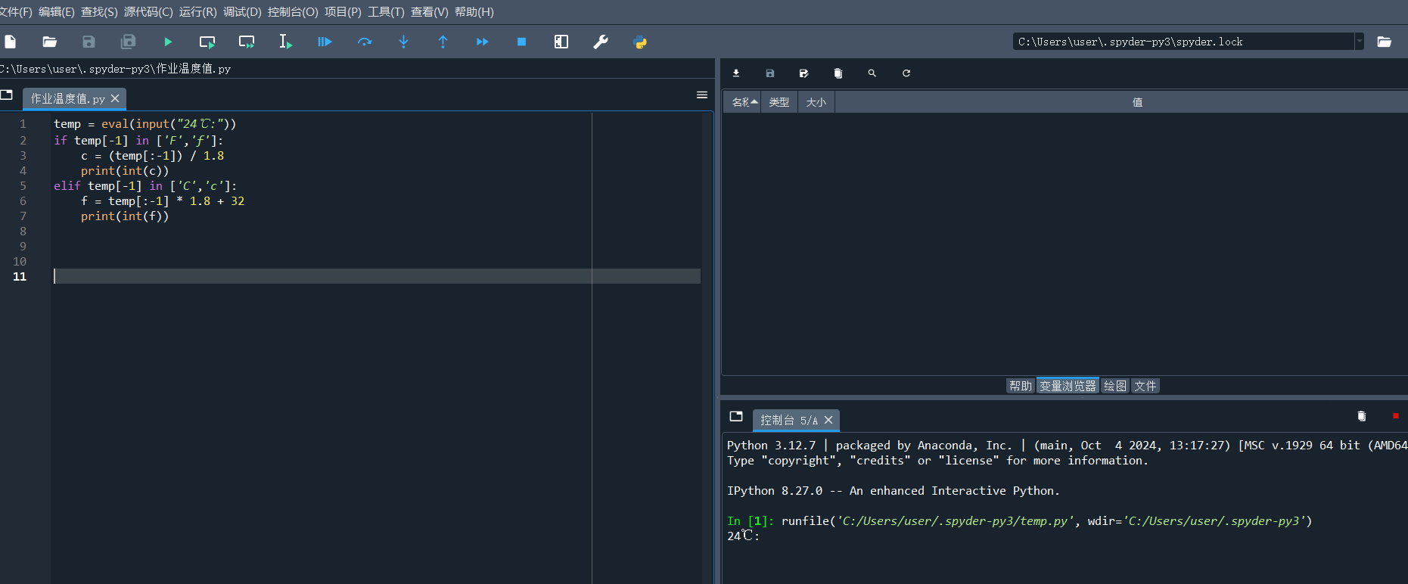Screen dimensions: 1408x584
Task: Close 作业温度值.py editor tab
Action: [115, 98]
